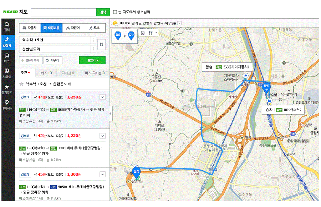Open the 버스+지하철 3 results tab
This screenshot has width=321, height=207.
click(x=95, y=73)
